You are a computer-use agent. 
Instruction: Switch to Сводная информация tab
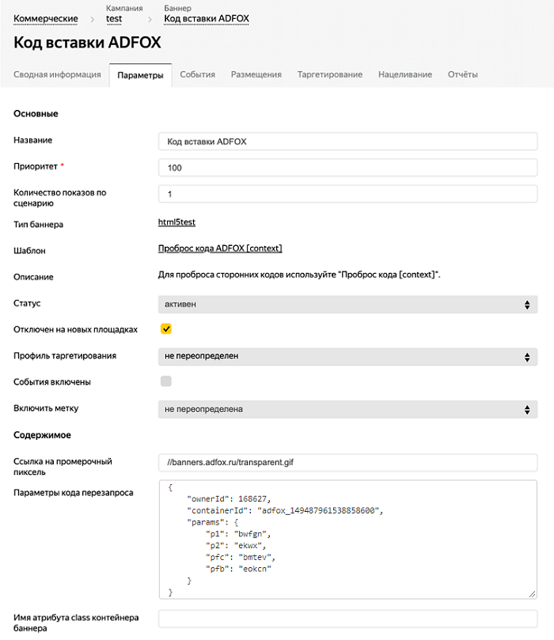[57, 74]
